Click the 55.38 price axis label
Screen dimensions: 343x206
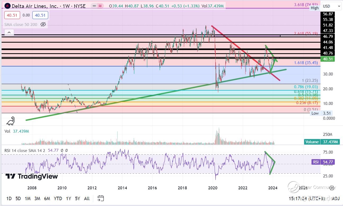(x=328, y=20)
